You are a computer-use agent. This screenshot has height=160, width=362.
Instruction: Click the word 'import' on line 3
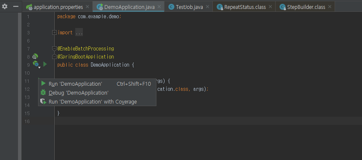coord(65,33)
